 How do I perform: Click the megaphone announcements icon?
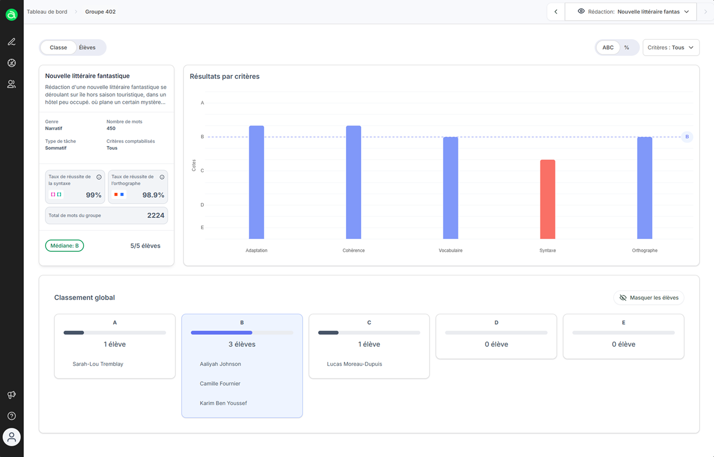(x=12, y=395)
